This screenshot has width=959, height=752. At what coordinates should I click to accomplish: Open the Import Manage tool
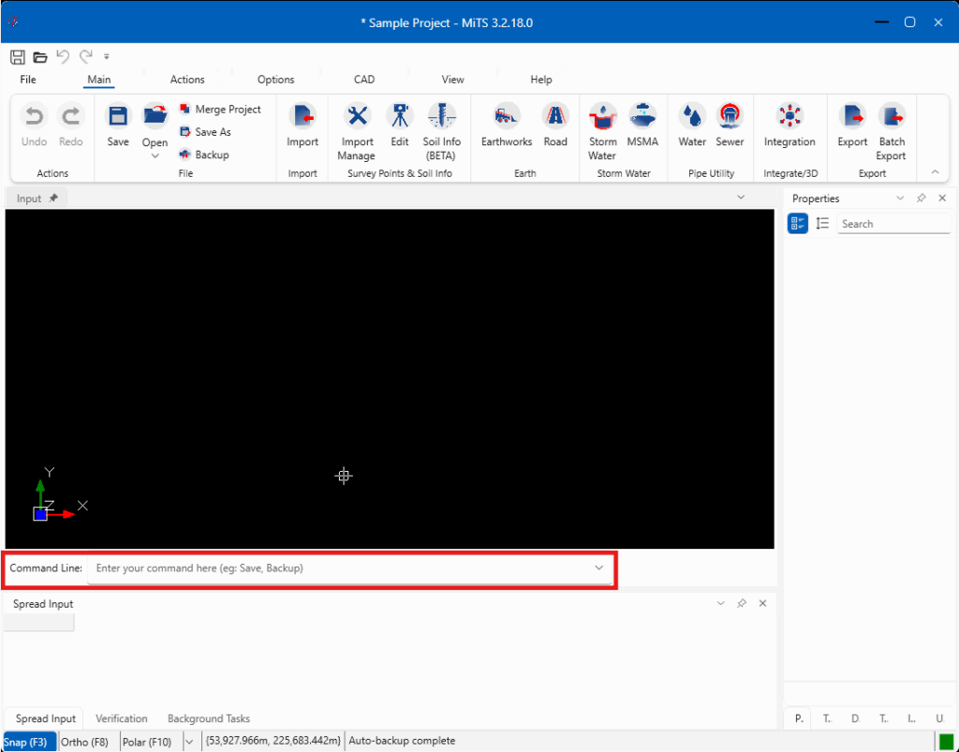357,131
